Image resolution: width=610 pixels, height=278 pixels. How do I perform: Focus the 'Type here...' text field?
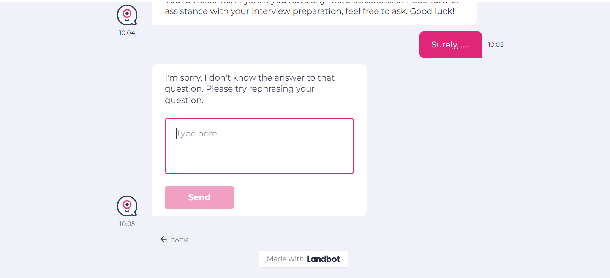(259, 146)
